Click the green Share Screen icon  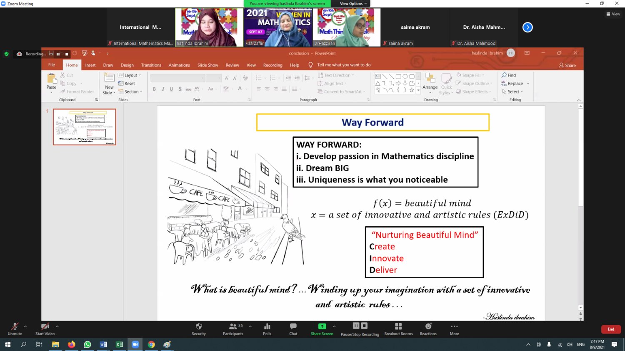click(x=322, y=326)
